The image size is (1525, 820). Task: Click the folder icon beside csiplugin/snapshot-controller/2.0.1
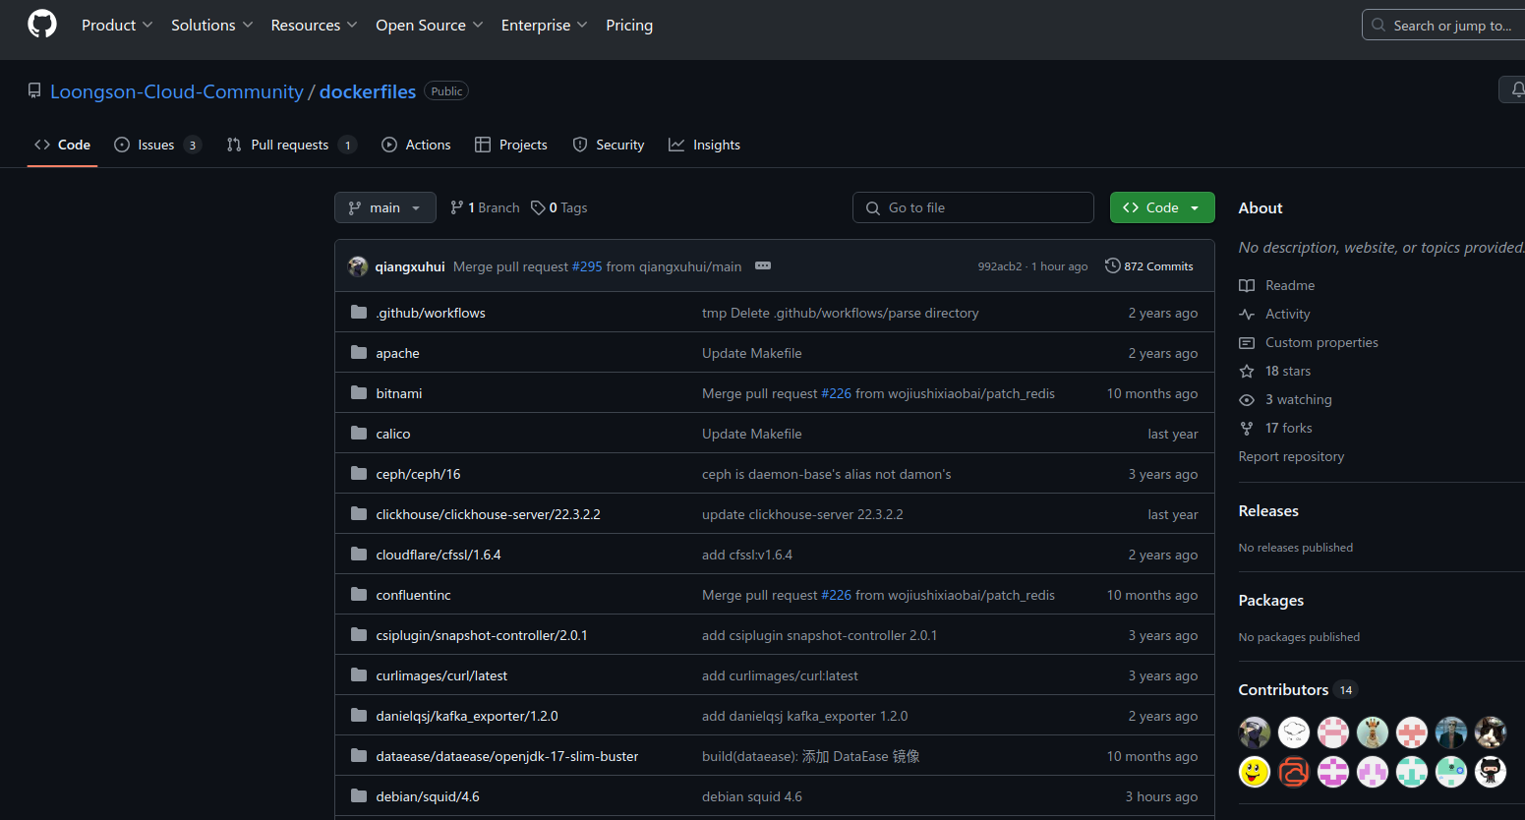pos(359,635)
